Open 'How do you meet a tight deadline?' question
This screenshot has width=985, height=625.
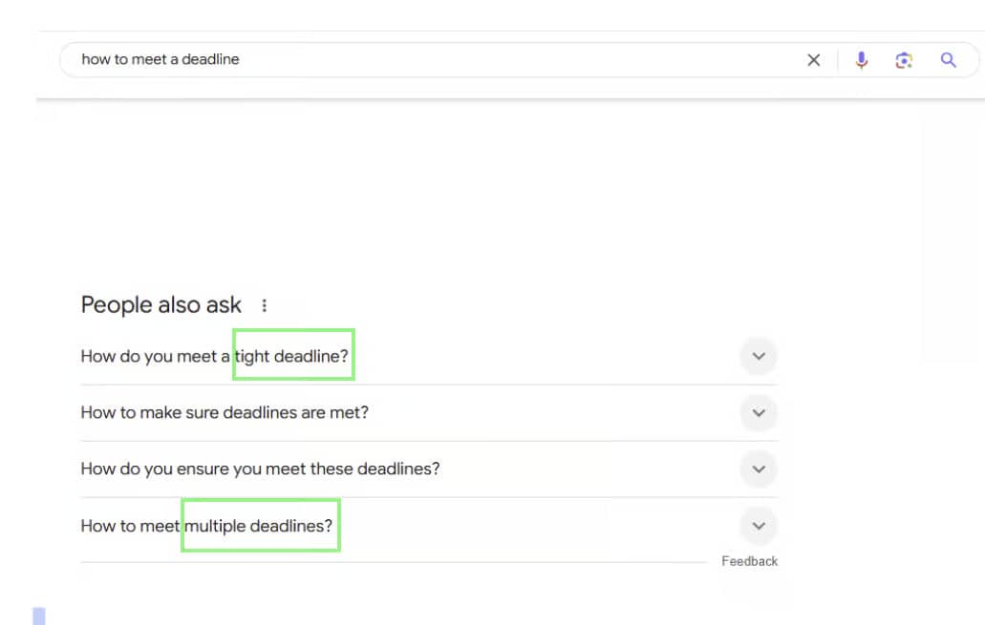click(215, 355)
